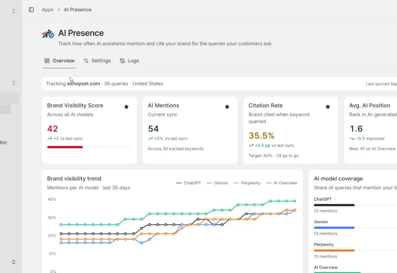Toggle star on Brand Visibility Score card
The height and width of the screenshot is (273, 397).
point(126,107)
